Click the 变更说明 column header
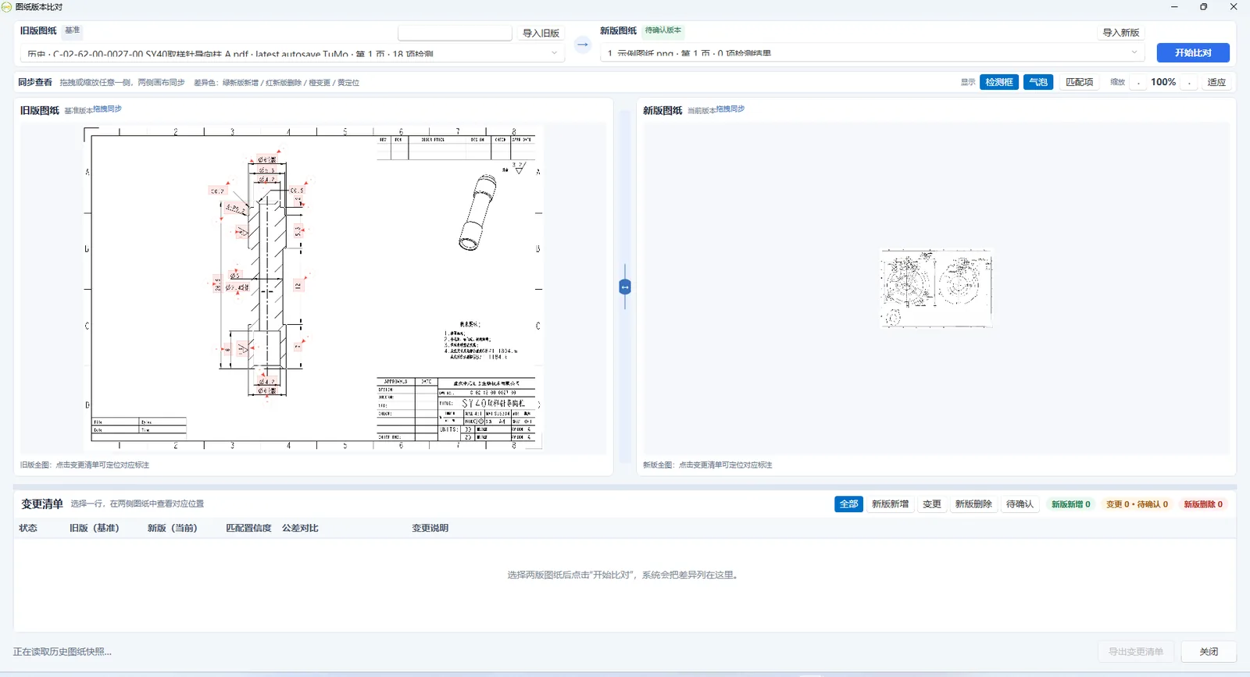1250x677 pixels. point(430,529)
